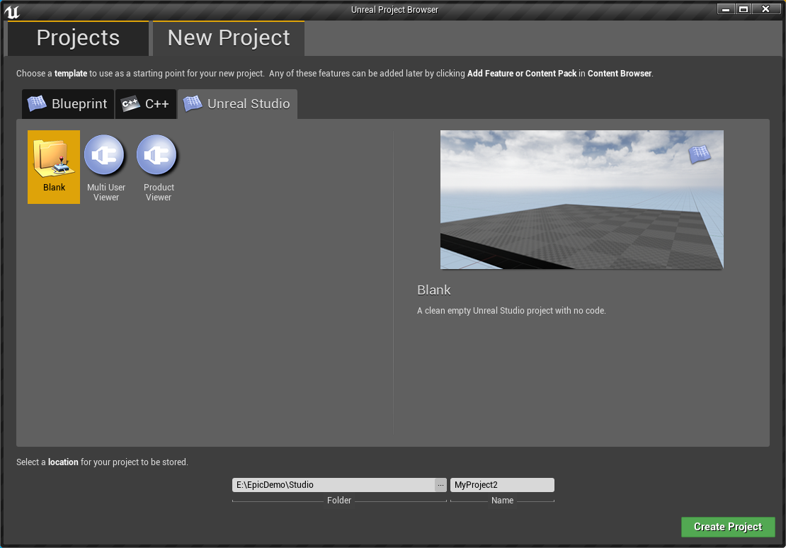Viewport: 786px width, 548px height.
Task: Click the 'Choose a template' instruction text
Action: (335, 74)
